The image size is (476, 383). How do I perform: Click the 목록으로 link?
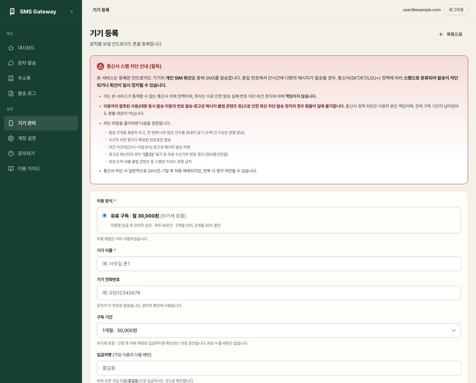click(x=451, y=35)
